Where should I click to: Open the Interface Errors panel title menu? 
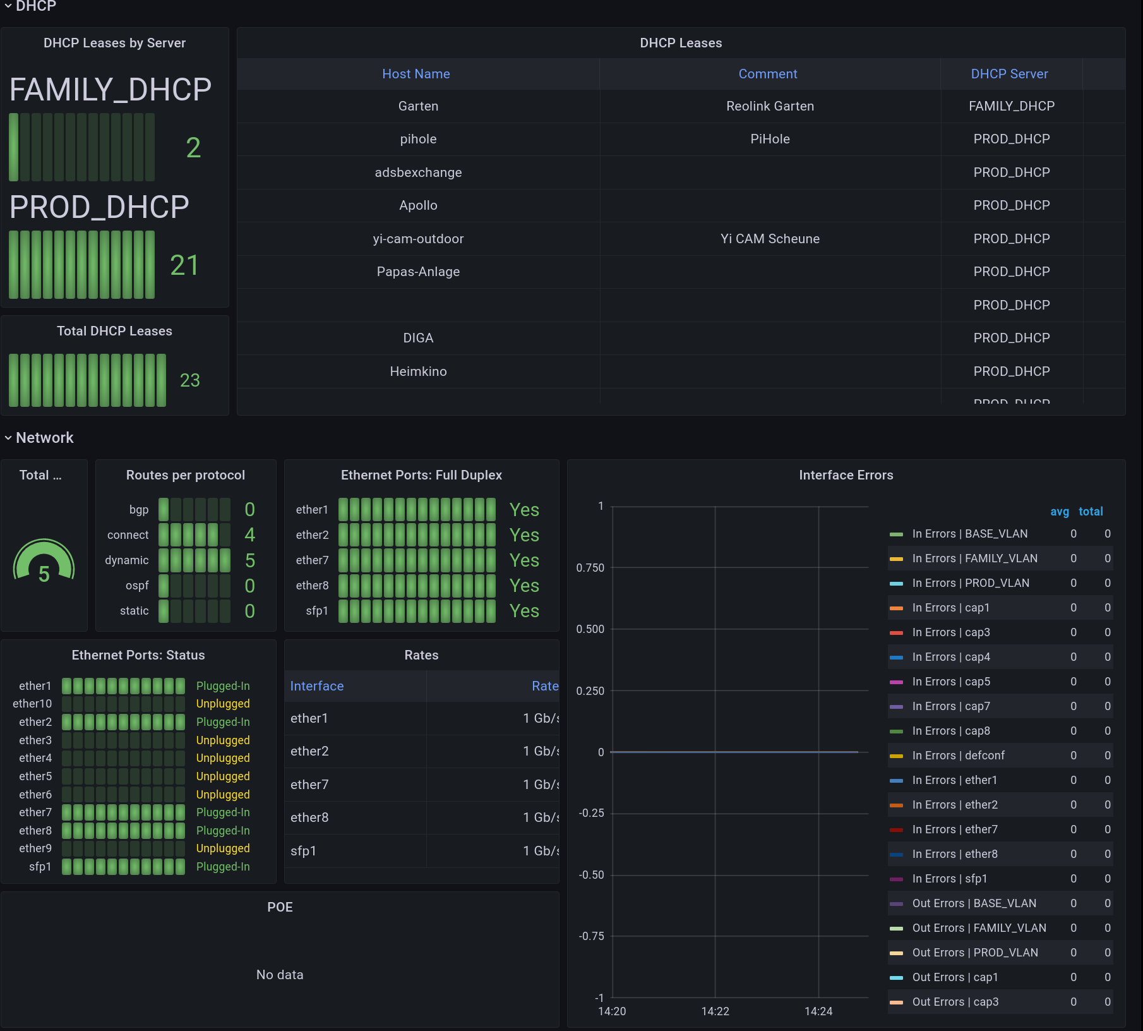tap(846, 475)
